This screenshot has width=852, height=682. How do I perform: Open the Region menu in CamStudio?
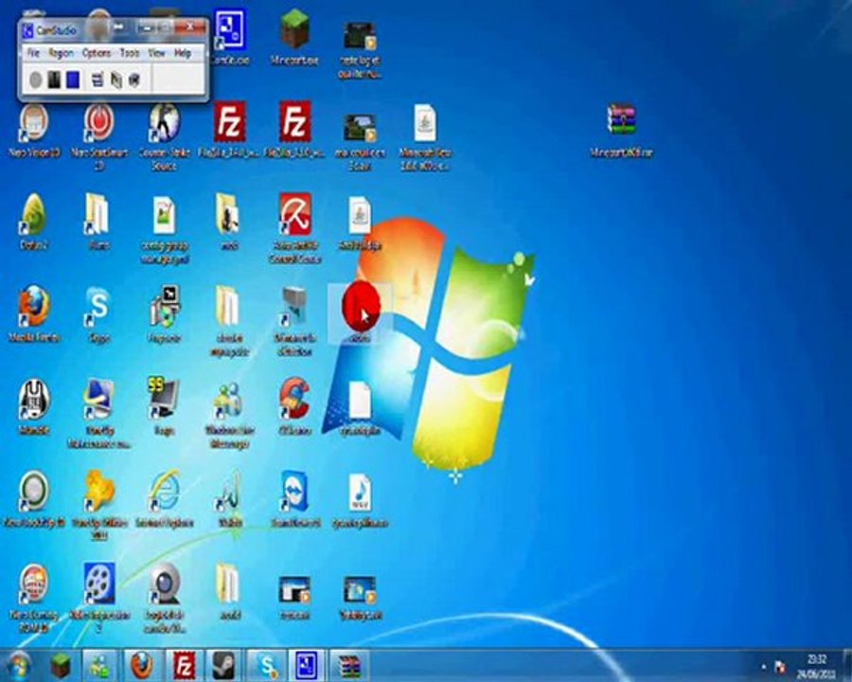pyautogui.click(x=61, y=53)
